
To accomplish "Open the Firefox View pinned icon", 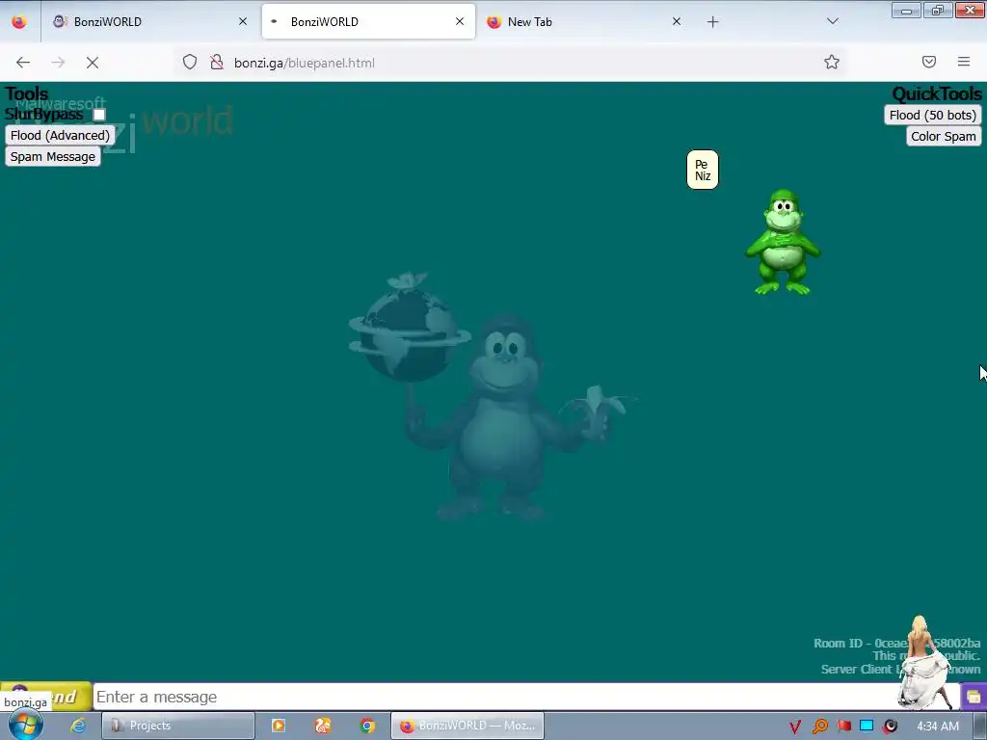I will (x=19, y=21).
